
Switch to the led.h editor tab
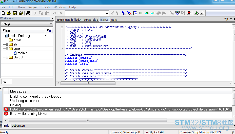[x=78, y=20]
